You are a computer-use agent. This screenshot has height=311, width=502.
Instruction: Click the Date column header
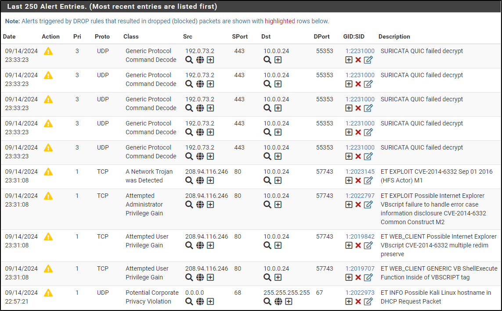pos(9,36)
